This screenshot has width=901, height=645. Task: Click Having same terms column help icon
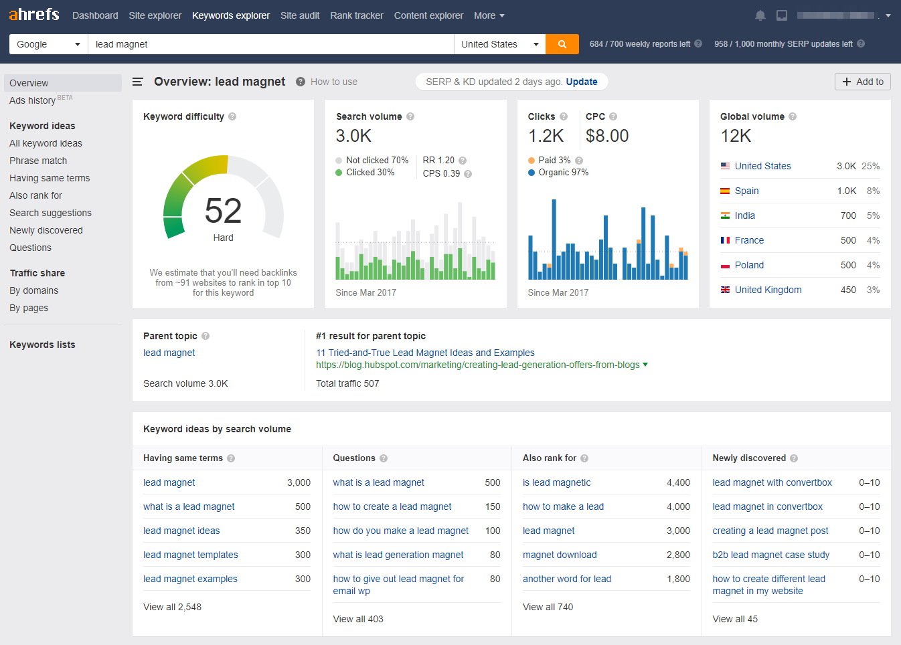[x=231, y=458]
